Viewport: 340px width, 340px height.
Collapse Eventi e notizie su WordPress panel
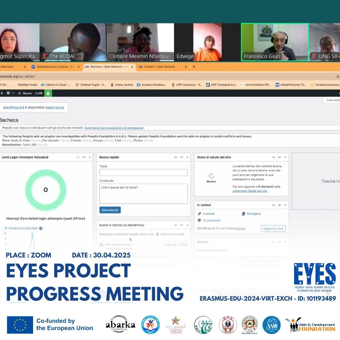click(188, 225)
